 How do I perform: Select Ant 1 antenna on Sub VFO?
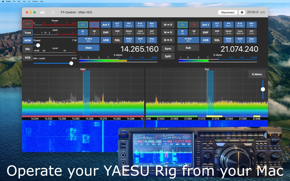205,25
